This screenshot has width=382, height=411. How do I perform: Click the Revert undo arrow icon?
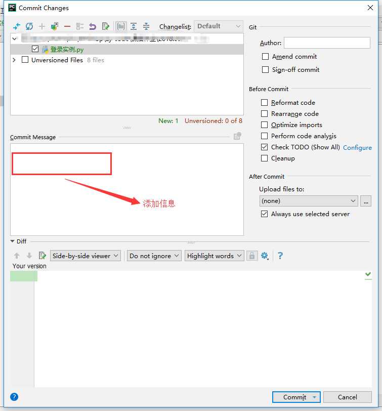click(x=93, y=26)
